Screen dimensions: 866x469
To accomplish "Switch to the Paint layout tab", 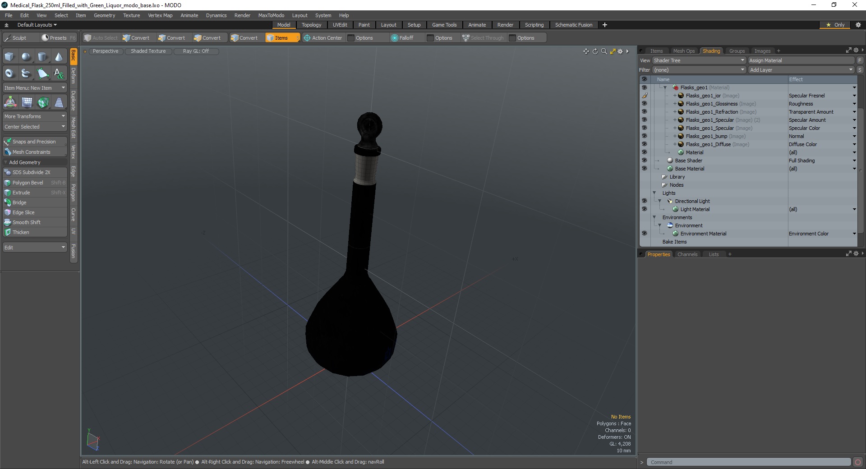I will click(364, 25).
